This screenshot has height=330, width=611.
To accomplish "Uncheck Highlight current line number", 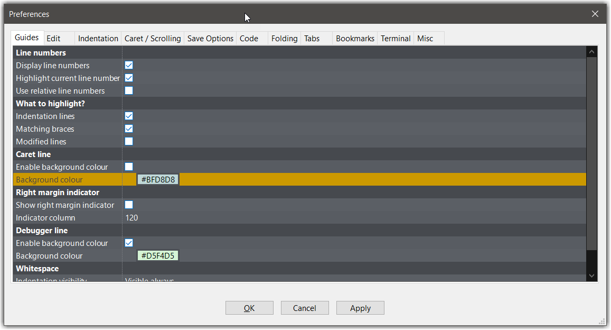I will tap(129, 78).
